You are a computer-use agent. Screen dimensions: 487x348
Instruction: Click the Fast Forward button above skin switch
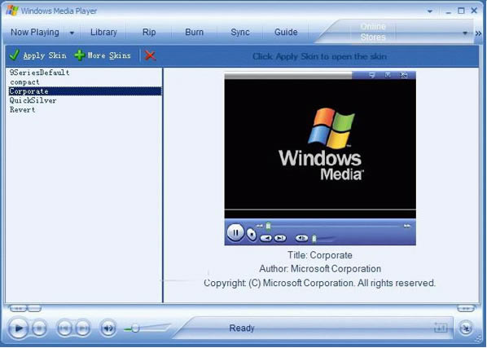pyautogui.click(x=466, y=309)
